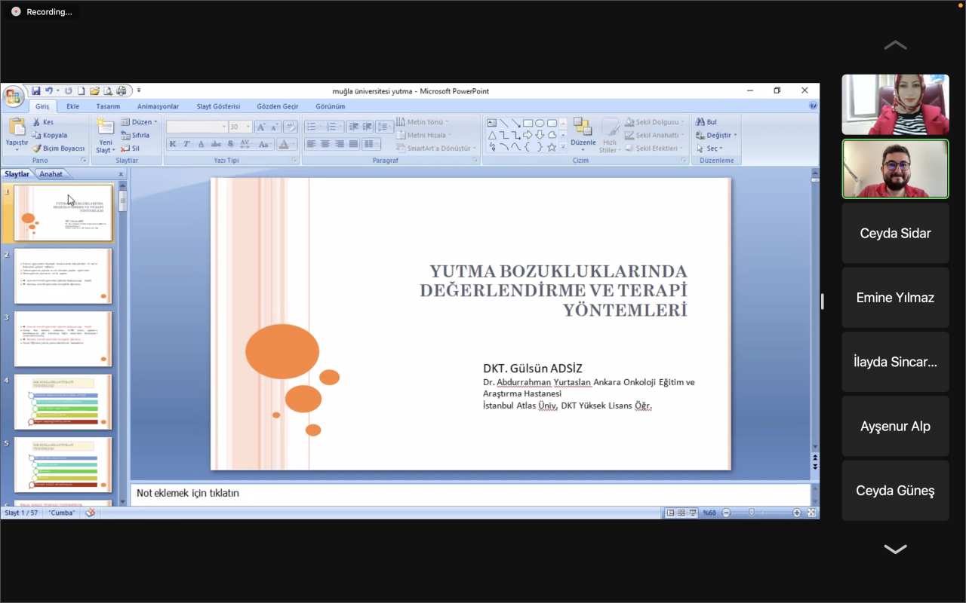Select slide 4 thumbnail
This screenshot has height=603, width=966.
click(x=63, y=402)
